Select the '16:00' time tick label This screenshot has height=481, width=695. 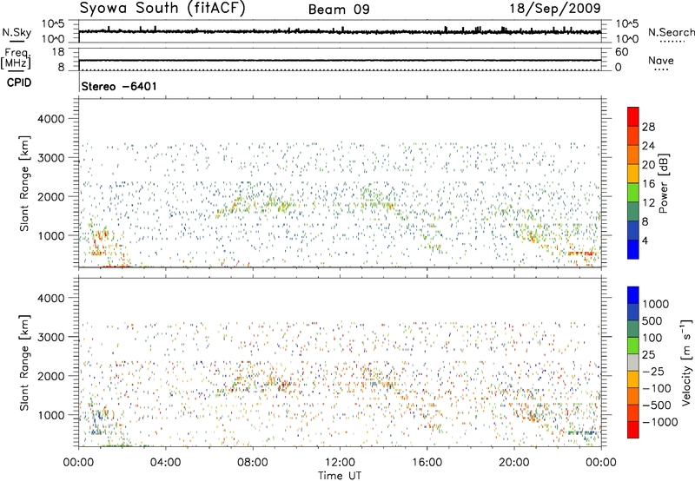(427, 463)
